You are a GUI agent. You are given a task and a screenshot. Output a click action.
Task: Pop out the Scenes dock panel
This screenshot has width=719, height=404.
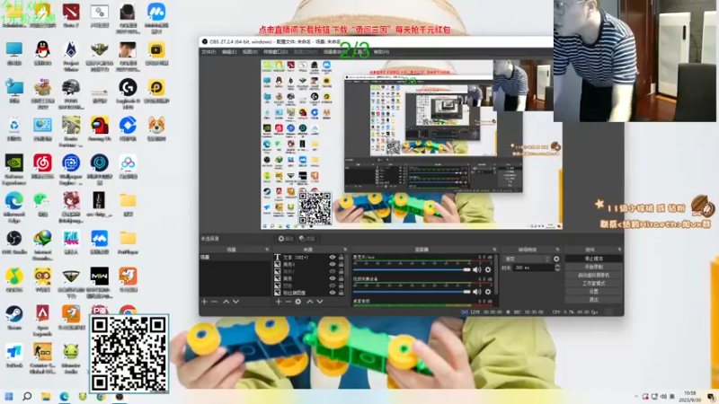click(x=267, y=250)
